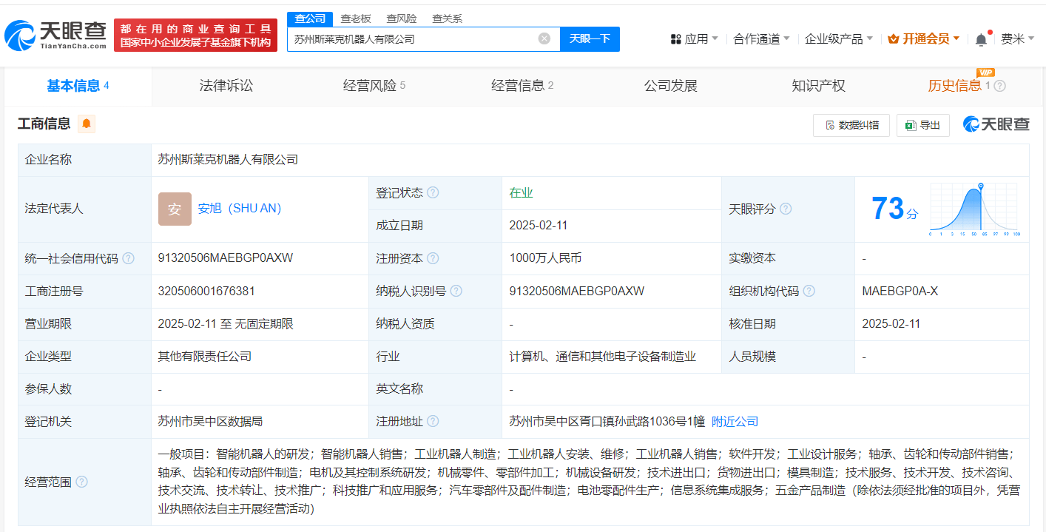The height and width of the screenshot is (532, 1046).
Task: Click the TianYanCha logo in header
Action: (x=55, y=35)
